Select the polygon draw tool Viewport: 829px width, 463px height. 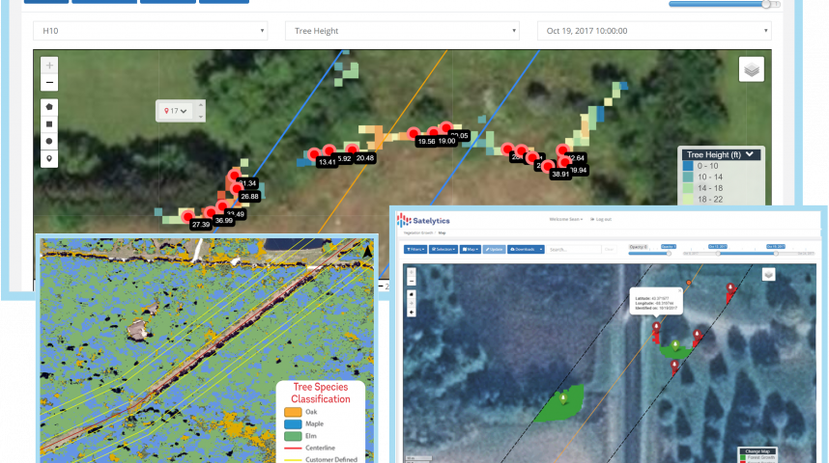(49, 107)
